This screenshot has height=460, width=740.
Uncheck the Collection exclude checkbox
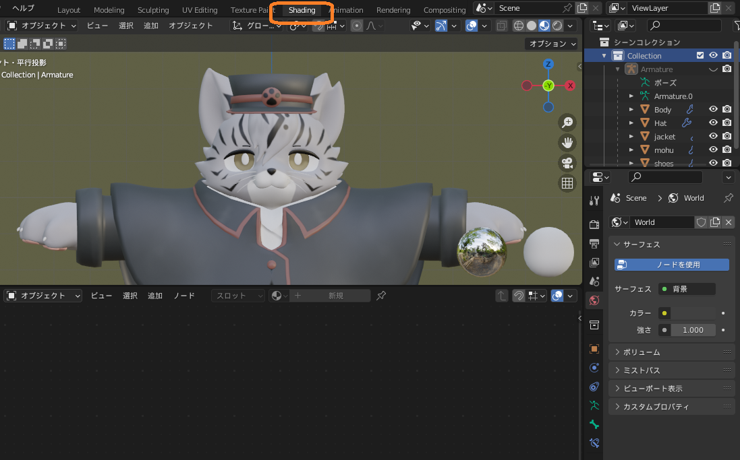coord(700,56)
